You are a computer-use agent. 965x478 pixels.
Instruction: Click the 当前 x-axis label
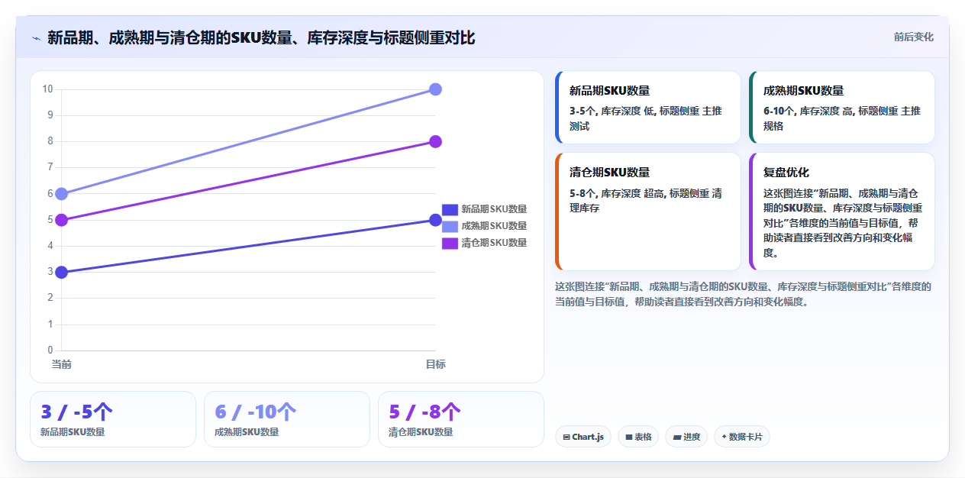pyautogui.click(x=62, y=364)
